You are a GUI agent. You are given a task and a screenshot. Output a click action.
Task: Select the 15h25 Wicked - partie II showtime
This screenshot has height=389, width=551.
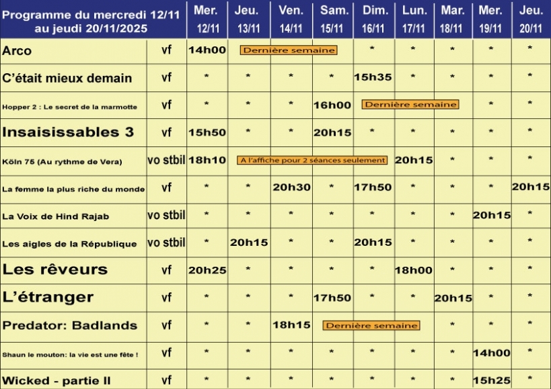[491, 380]
